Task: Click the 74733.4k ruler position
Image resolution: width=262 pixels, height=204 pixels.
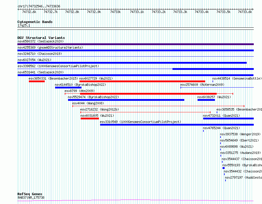Action: coord(202,12)
